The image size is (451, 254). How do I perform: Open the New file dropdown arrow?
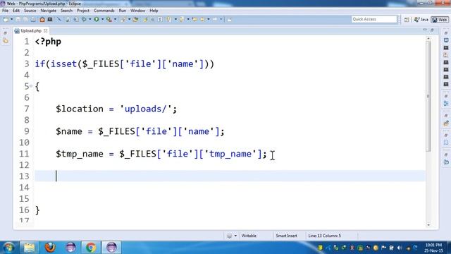[12, 19]
